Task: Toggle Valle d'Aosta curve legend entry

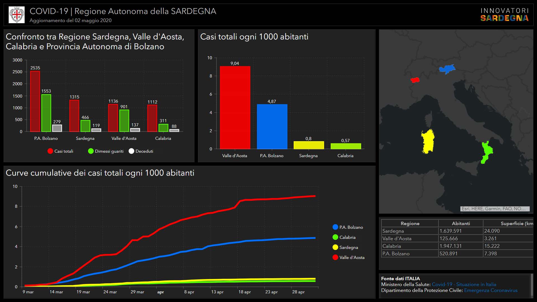Action: (x=335, y=258)
